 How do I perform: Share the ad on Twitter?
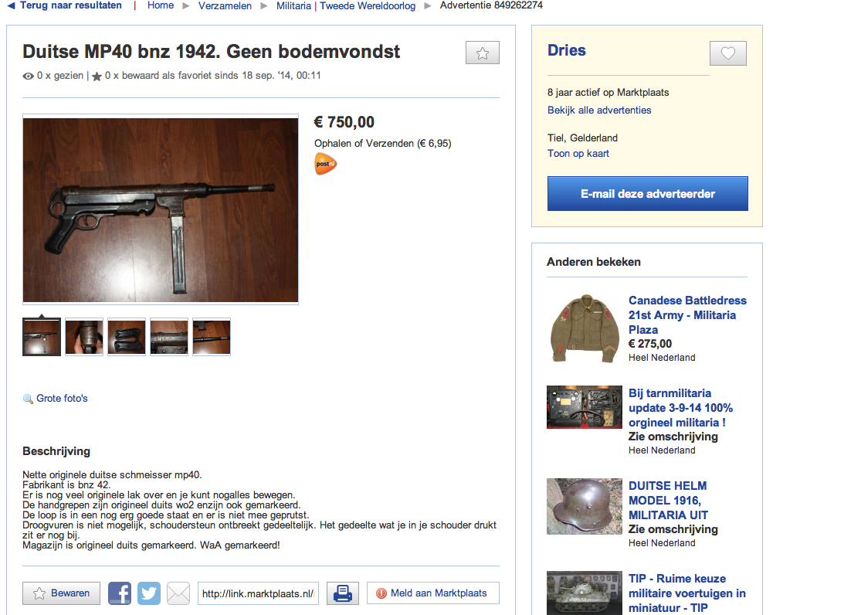click(149, 593)
